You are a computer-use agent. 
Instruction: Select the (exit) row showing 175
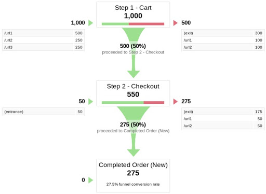pyautogui.click(x=223, y=112)
